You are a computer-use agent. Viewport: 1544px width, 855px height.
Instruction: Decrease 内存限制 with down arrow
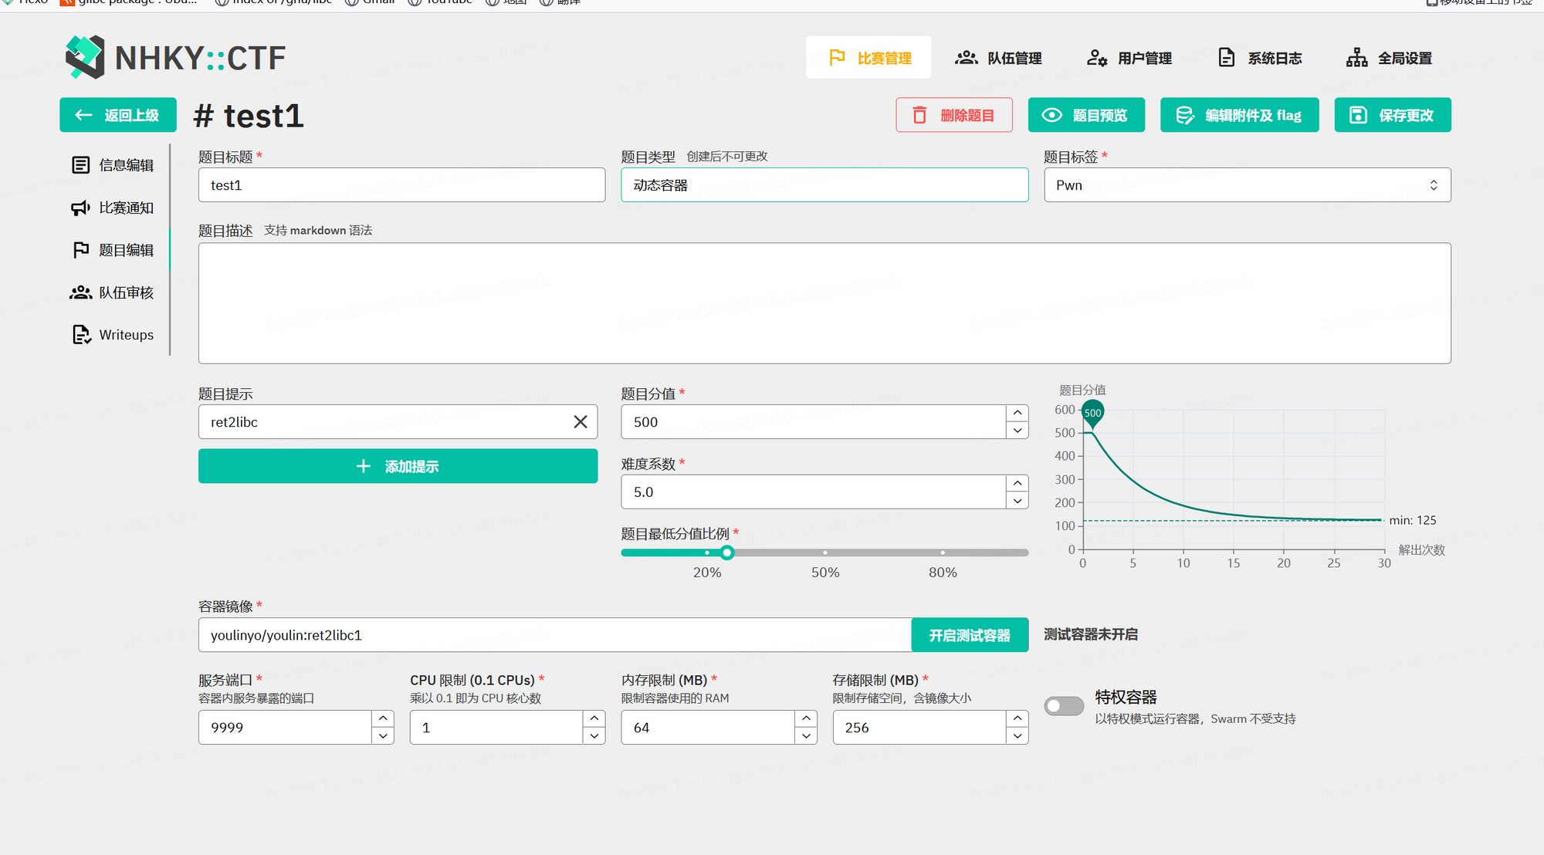pyautogui.click(x=806, y=736)
